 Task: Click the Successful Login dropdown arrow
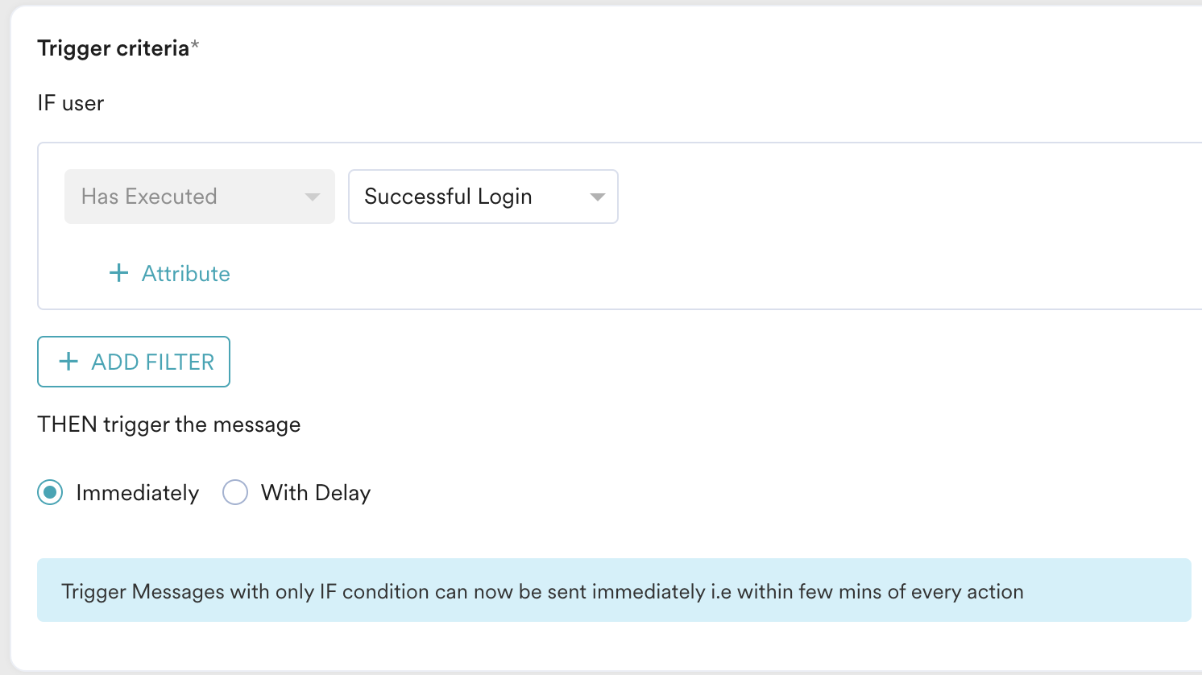point(597,197)
